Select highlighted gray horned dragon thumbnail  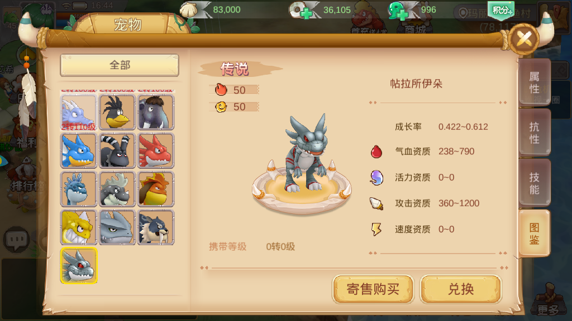pos(79,265)
